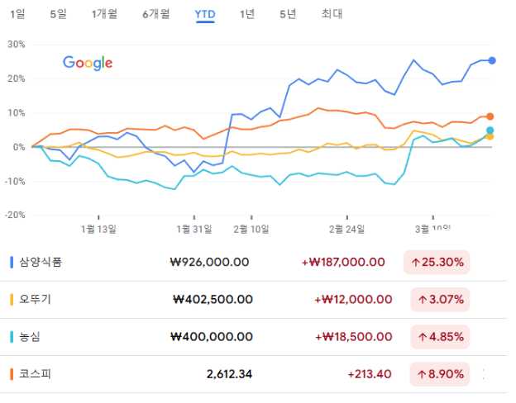
Task: Click the 1월 13일 axis label
Action: 98,229
